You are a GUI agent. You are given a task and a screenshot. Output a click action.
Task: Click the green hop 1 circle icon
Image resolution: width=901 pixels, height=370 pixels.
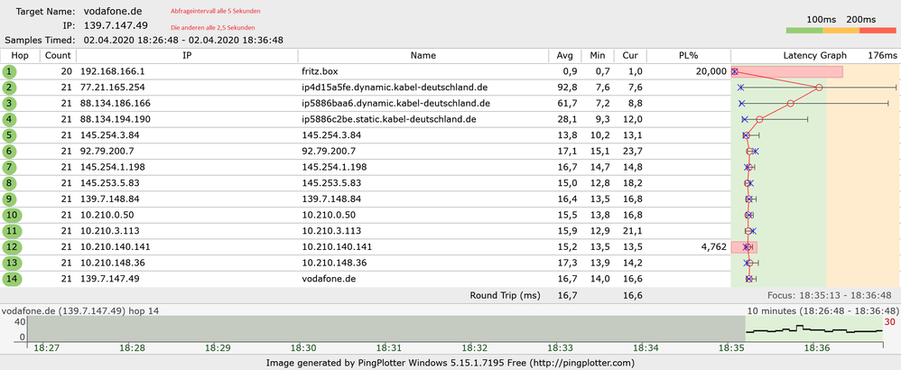(10, 71)
